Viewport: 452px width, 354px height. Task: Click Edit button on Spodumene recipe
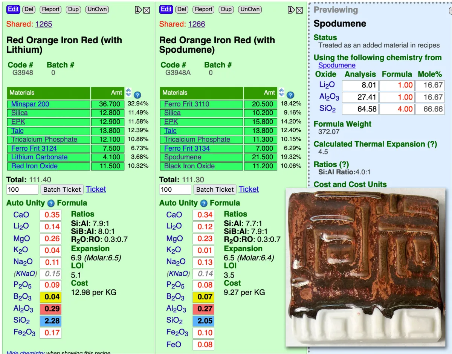(x=166, y=9)
